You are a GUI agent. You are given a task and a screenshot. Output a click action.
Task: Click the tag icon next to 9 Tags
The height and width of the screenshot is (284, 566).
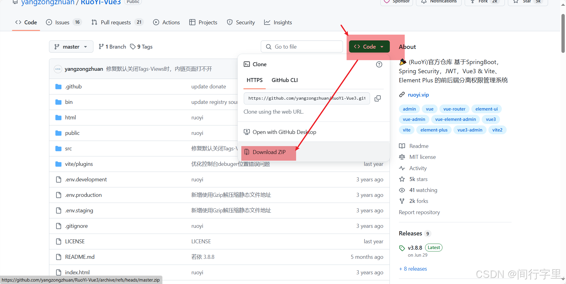133,46
